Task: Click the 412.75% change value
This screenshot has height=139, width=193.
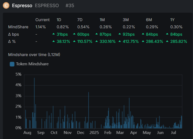Action: click(131, 41)
